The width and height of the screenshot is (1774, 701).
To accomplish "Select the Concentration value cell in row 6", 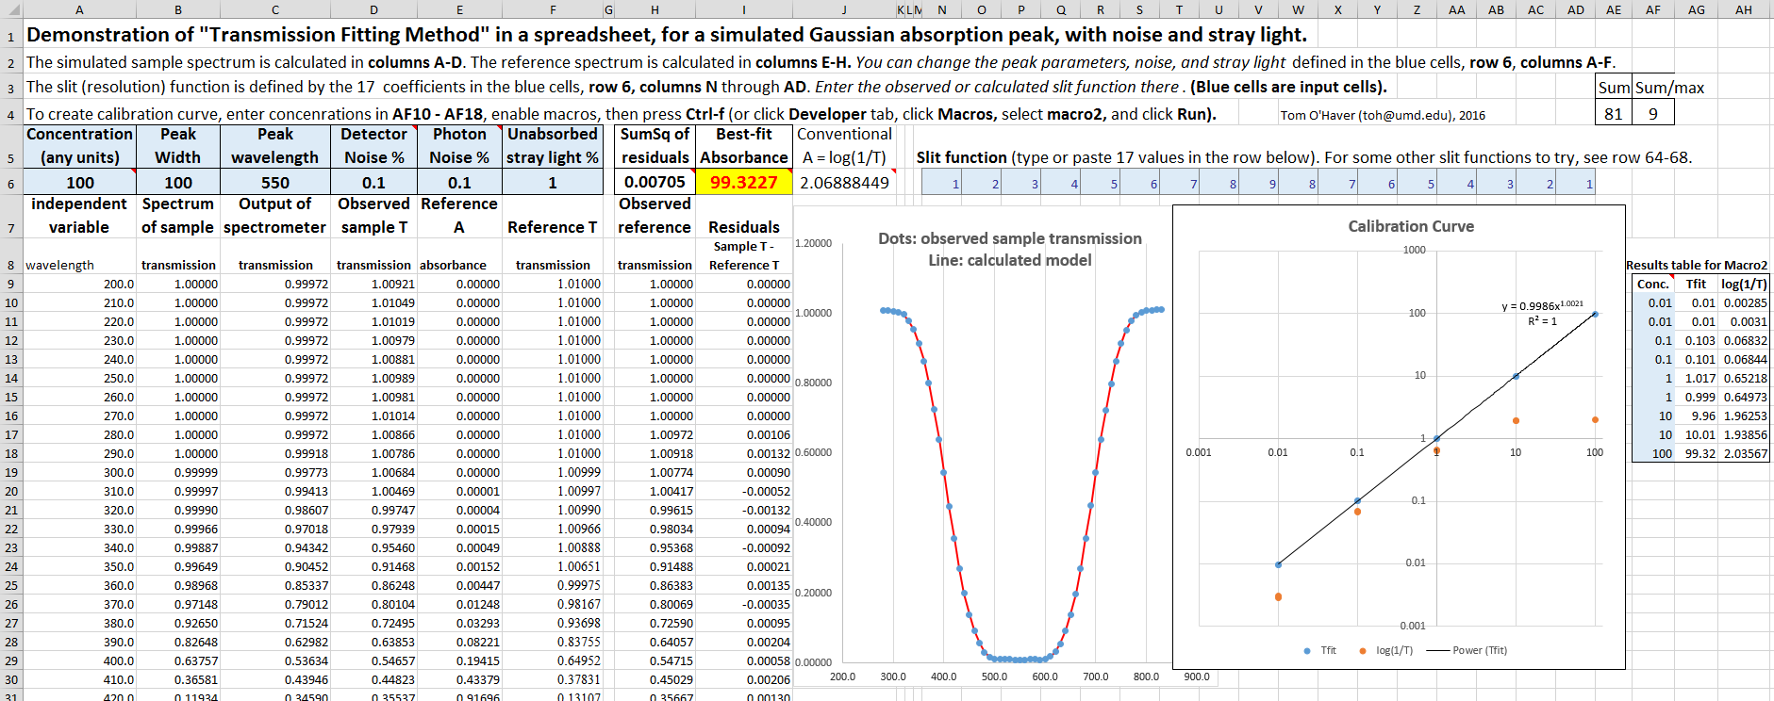I will pos(80,183).
